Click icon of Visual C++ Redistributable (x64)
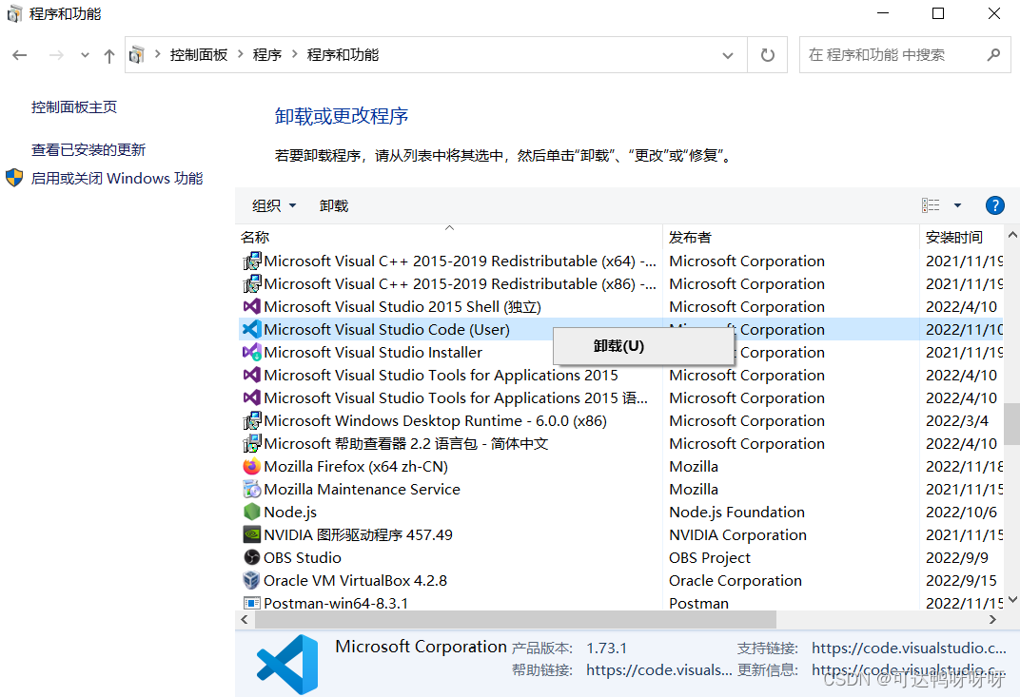The image size is (1020, 697). (x=252, y=261)
